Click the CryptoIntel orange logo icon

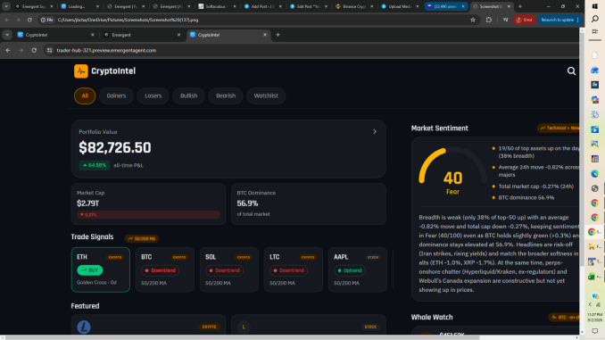point(81,71)
